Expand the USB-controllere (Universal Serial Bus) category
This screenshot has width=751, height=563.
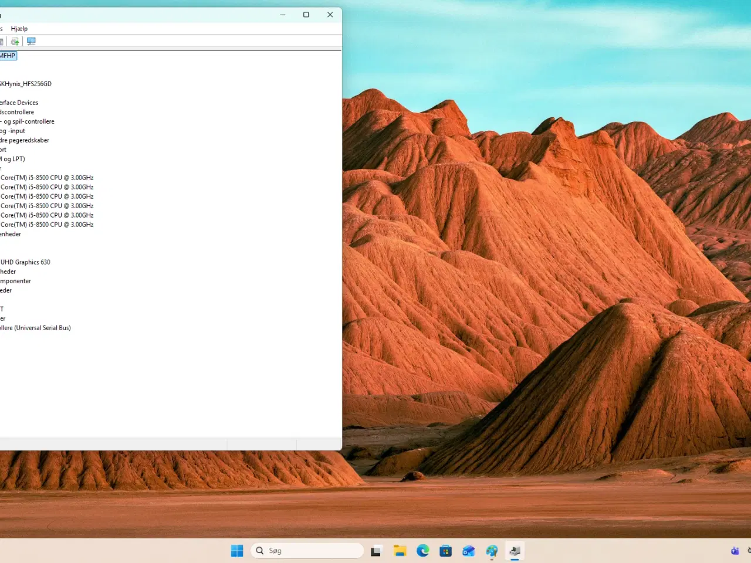tap(36, 328)
